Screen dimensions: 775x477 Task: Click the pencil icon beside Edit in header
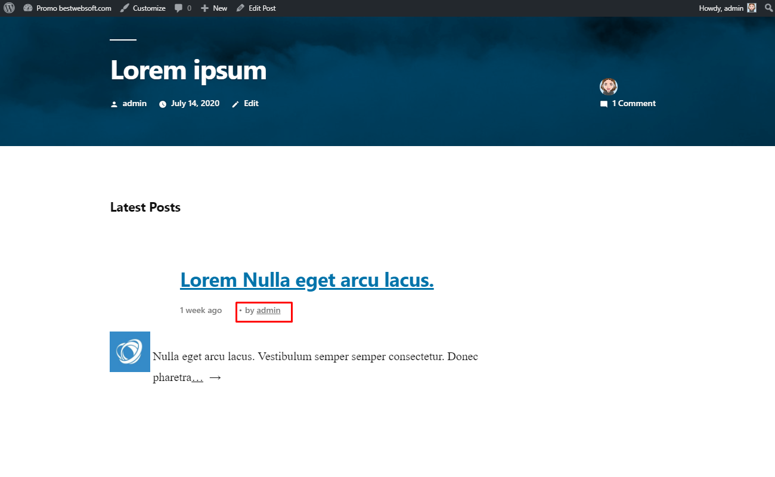click(235, 104)
